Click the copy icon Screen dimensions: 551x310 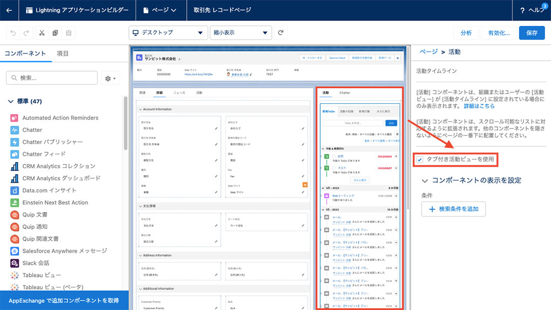point(55,33)
